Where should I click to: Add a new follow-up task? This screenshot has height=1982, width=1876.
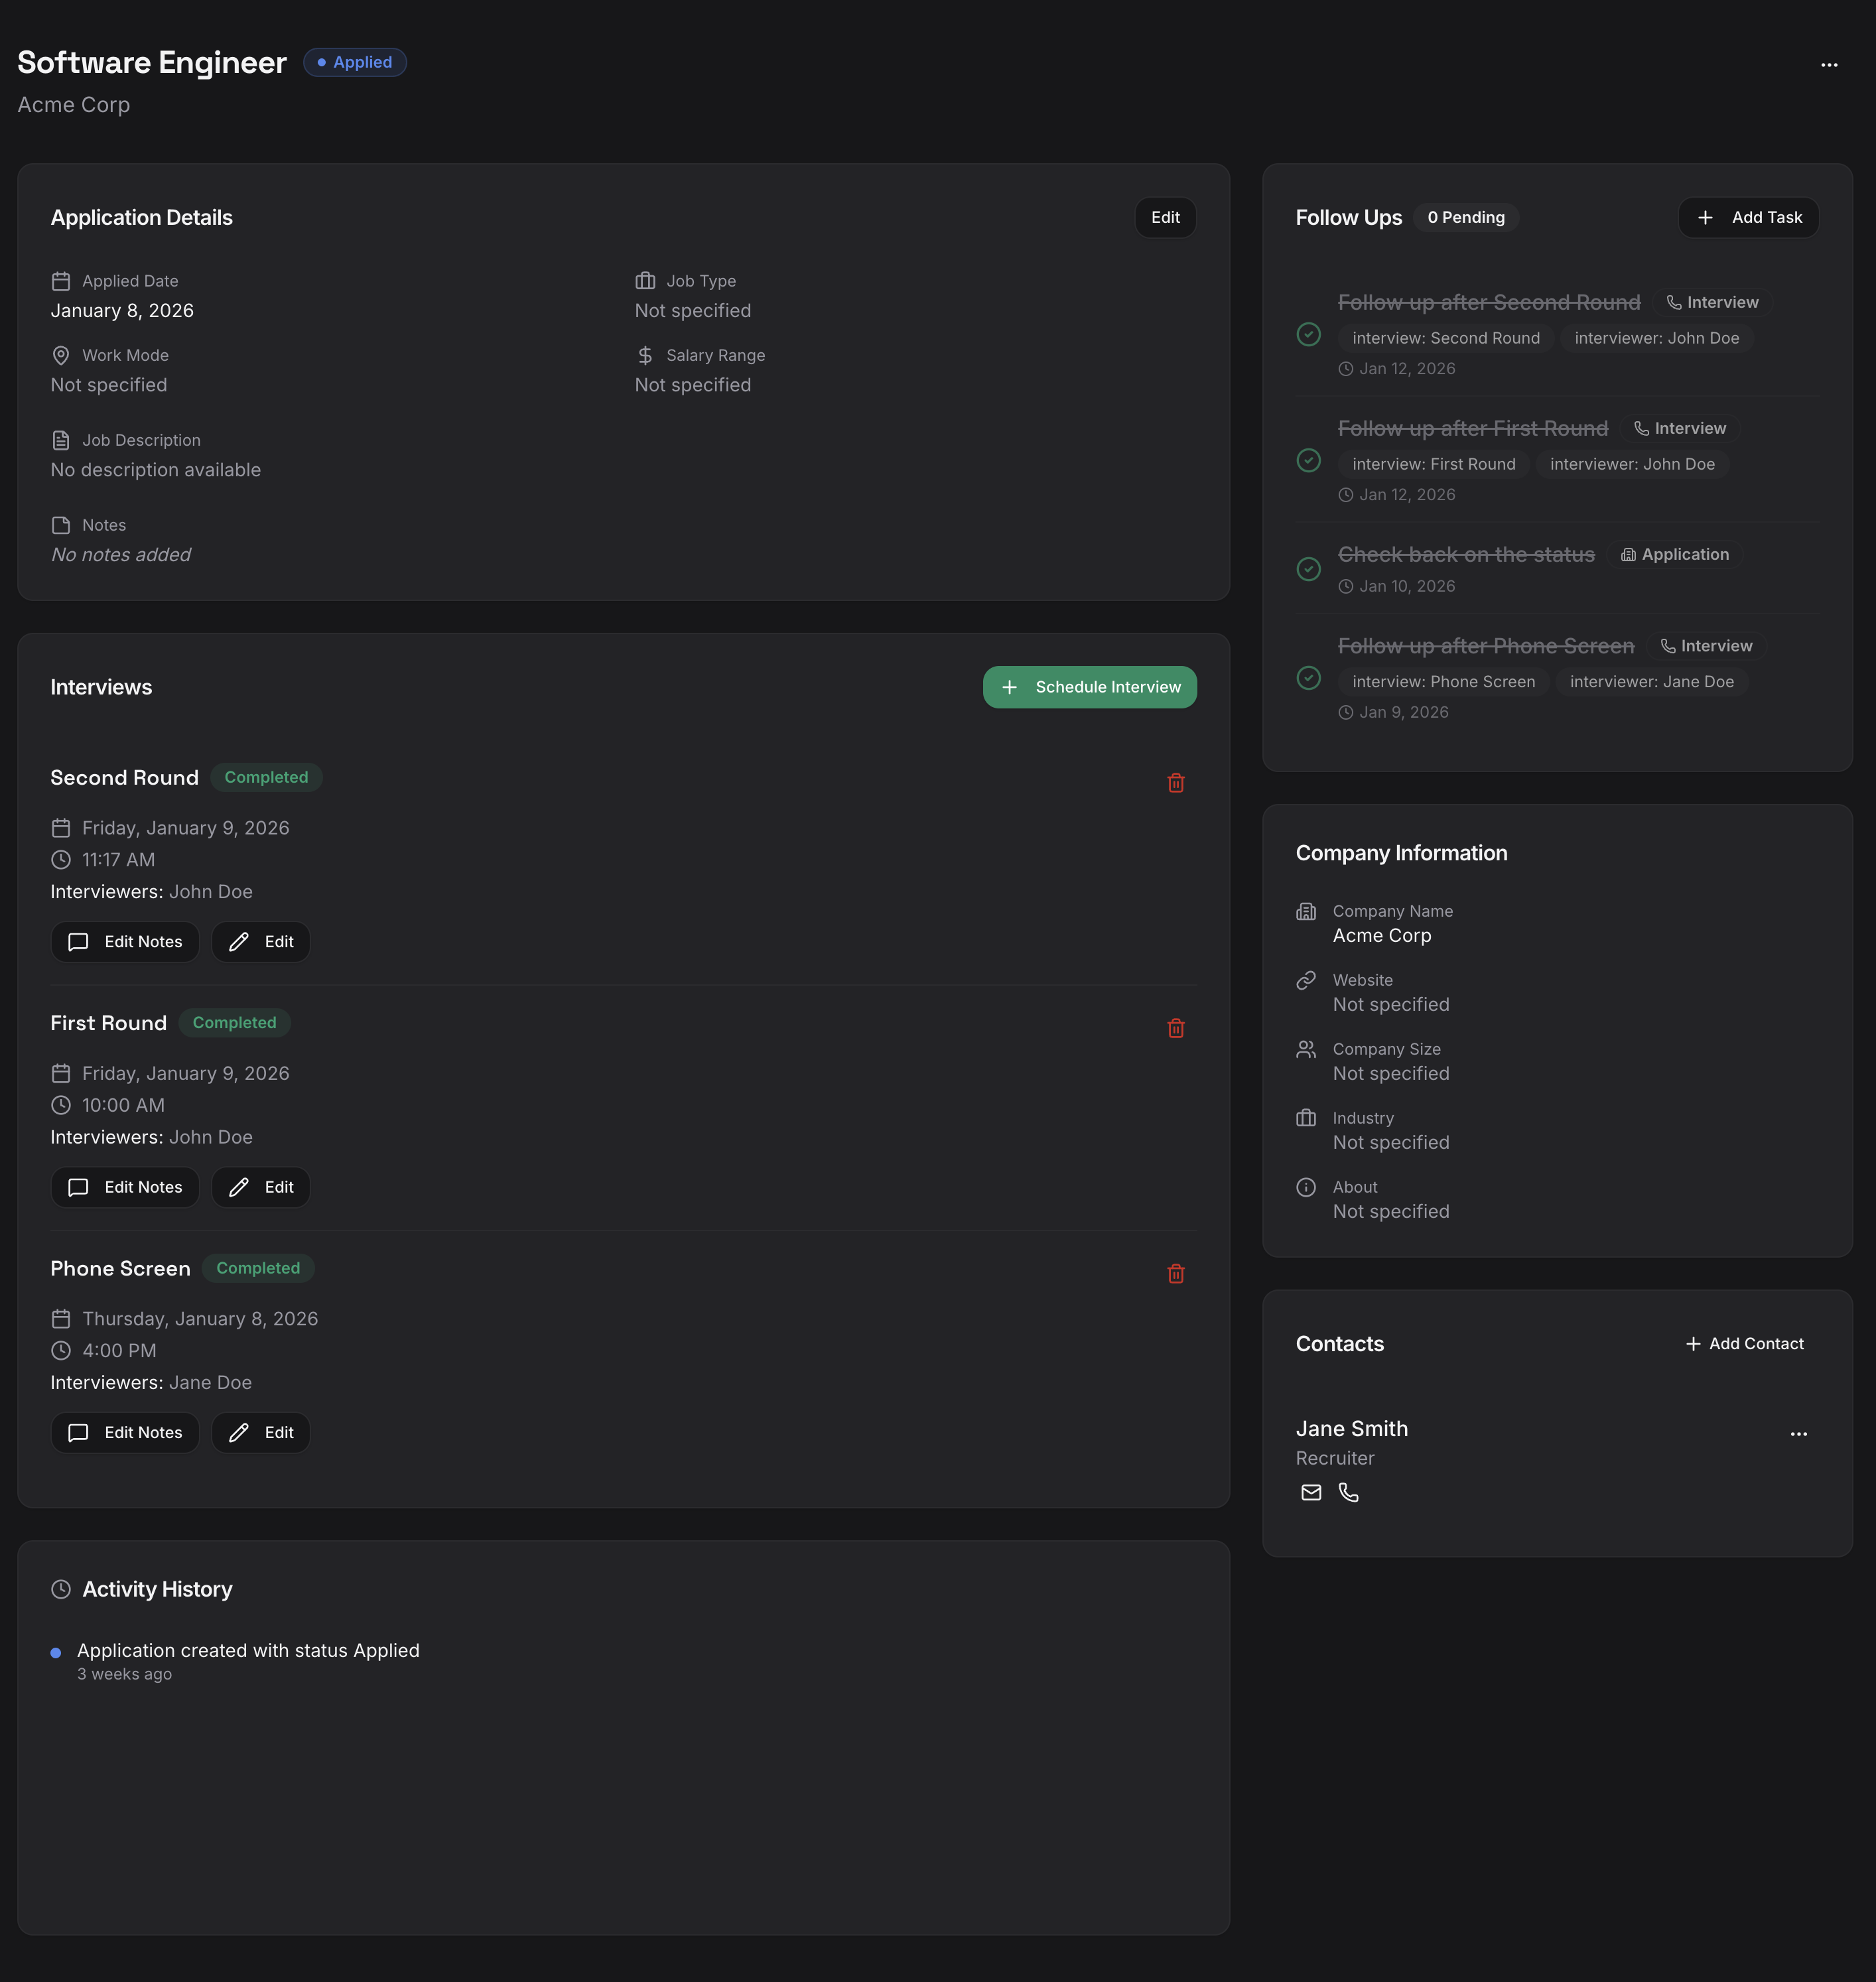tap(1748, 217)
